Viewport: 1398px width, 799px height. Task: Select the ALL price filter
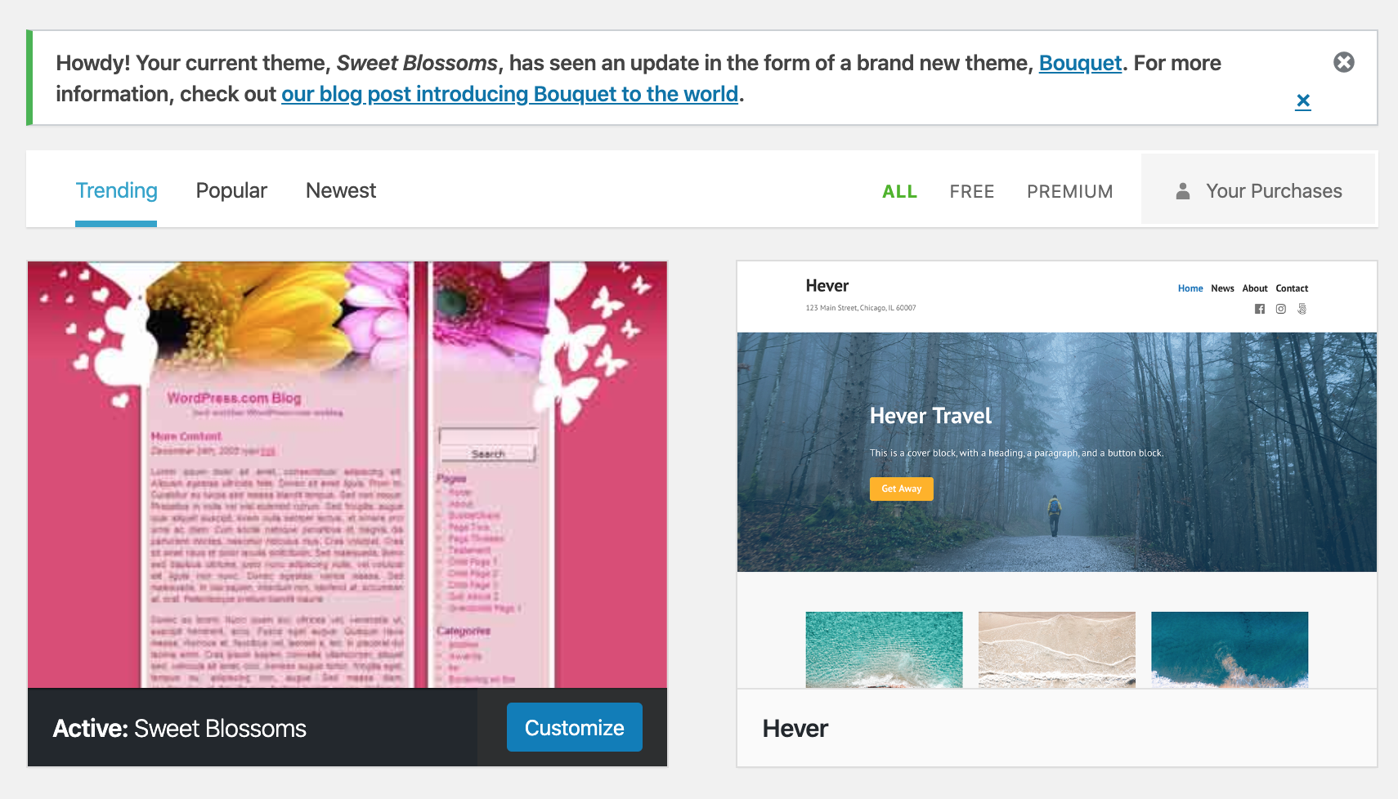tap(899, 191)
